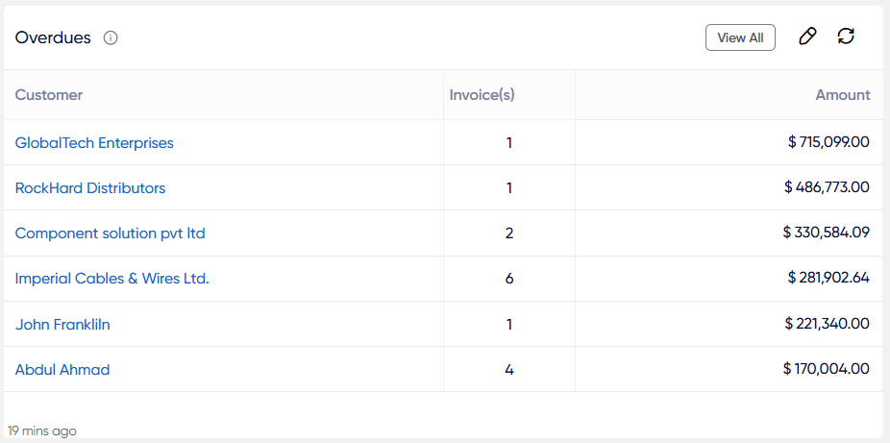Click the Amount column header
Image resolution: width=890 pixels, height=443 pixels.
pos(842,95)
